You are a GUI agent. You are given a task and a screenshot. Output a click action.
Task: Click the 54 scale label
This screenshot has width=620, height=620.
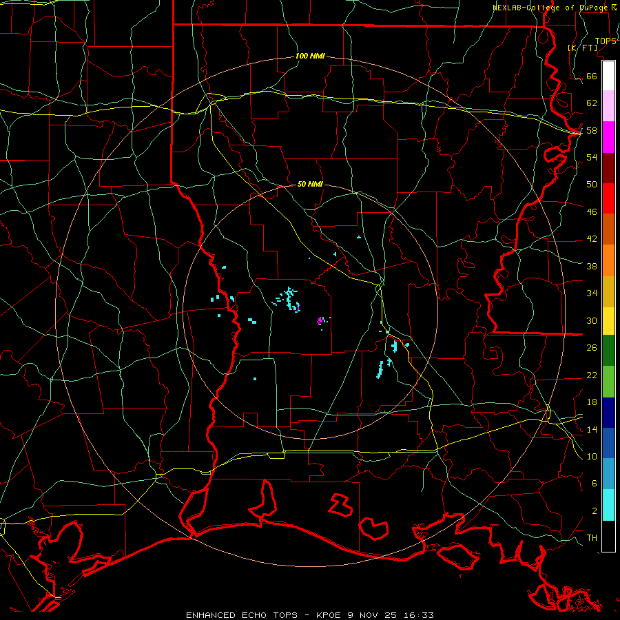(592, 157)
